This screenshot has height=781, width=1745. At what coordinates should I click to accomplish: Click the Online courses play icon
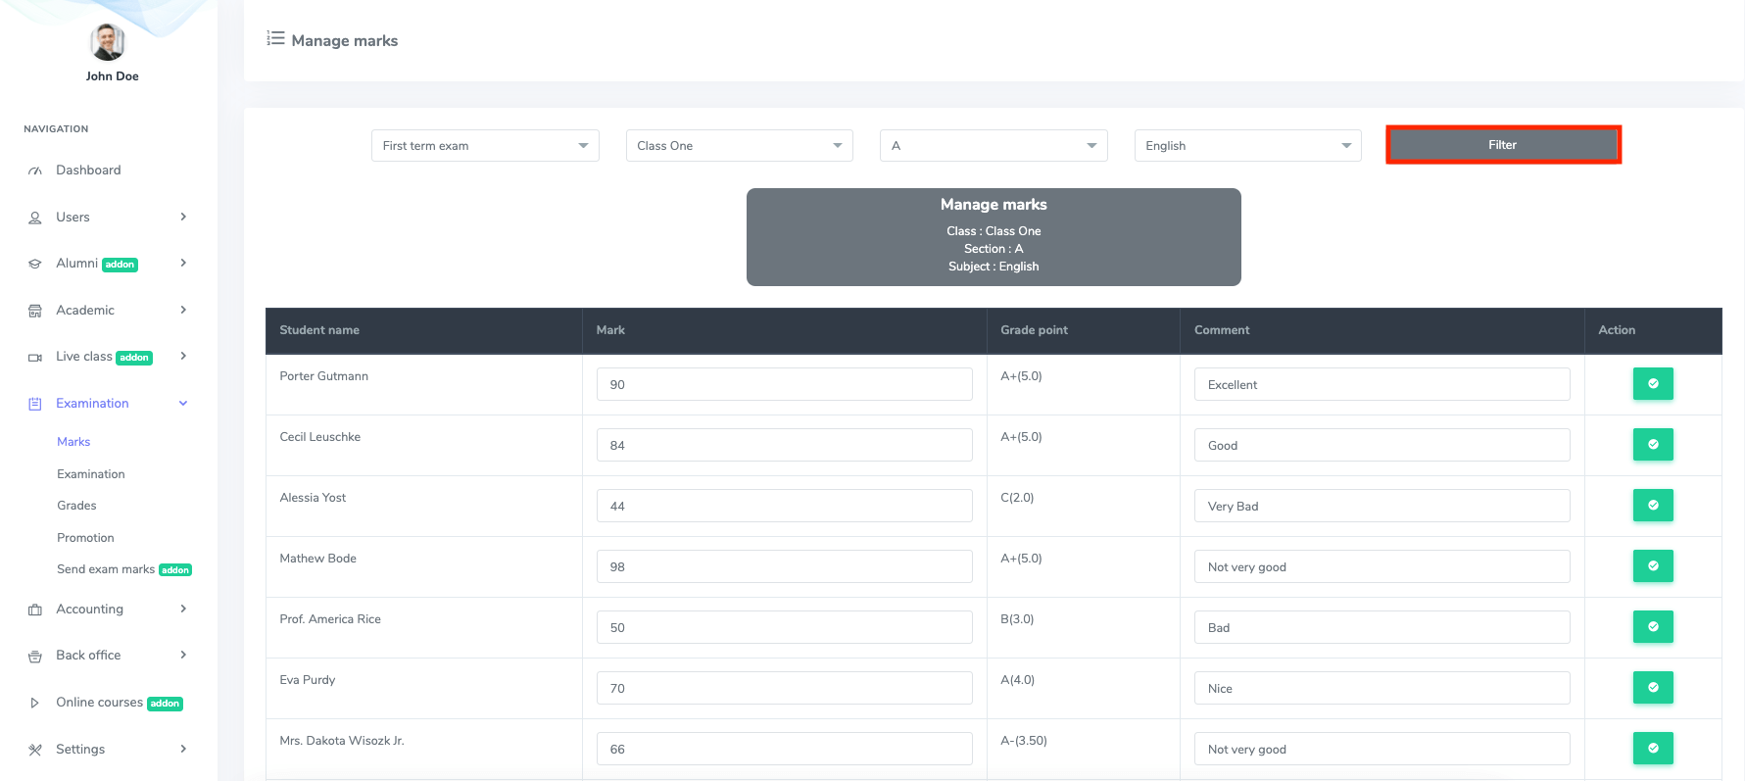[35, 703]
